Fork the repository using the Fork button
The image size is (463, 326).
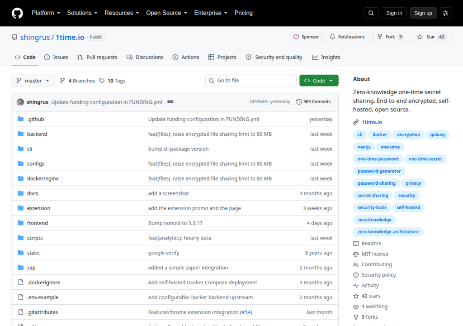point(390,37)
